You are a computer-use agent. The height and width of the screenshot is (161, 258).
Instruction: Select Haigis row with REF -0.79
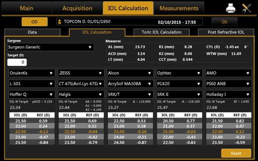(x=81, y=142)
